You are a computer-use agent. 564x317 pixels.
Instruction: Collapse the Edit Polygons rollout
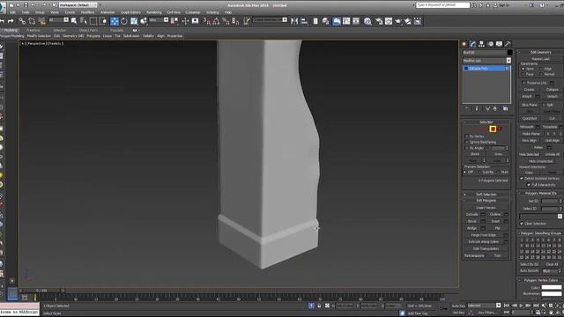tap(486, 201)
